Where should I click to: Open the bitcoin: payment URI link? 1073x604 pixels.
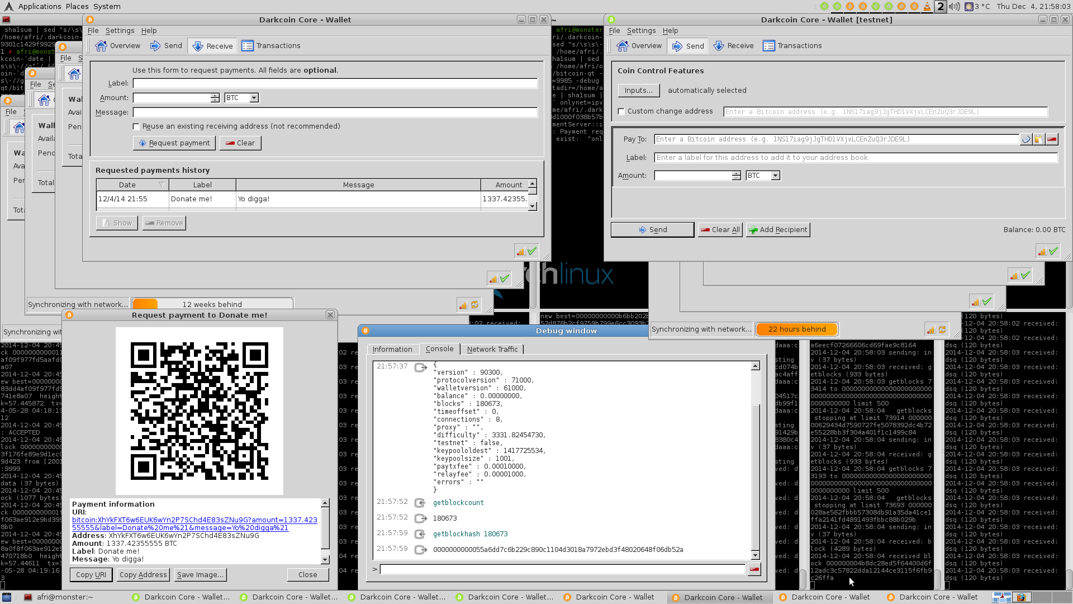click(x=194, y=524)
